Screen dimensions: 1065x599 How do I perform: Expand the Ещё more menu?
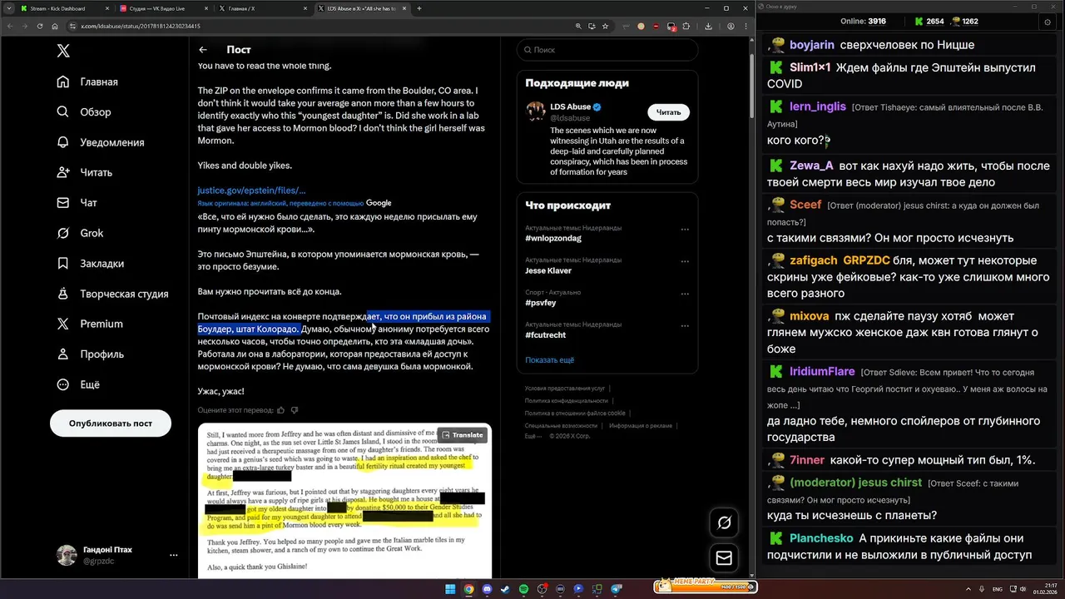point(77,384)
